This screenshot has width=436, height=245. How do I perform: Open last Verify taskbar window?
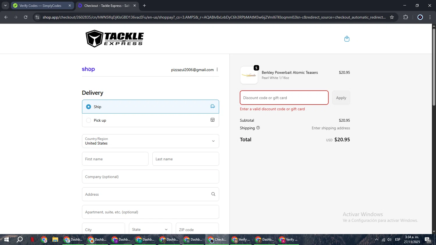pyautogui.click(x=288, y=239)
